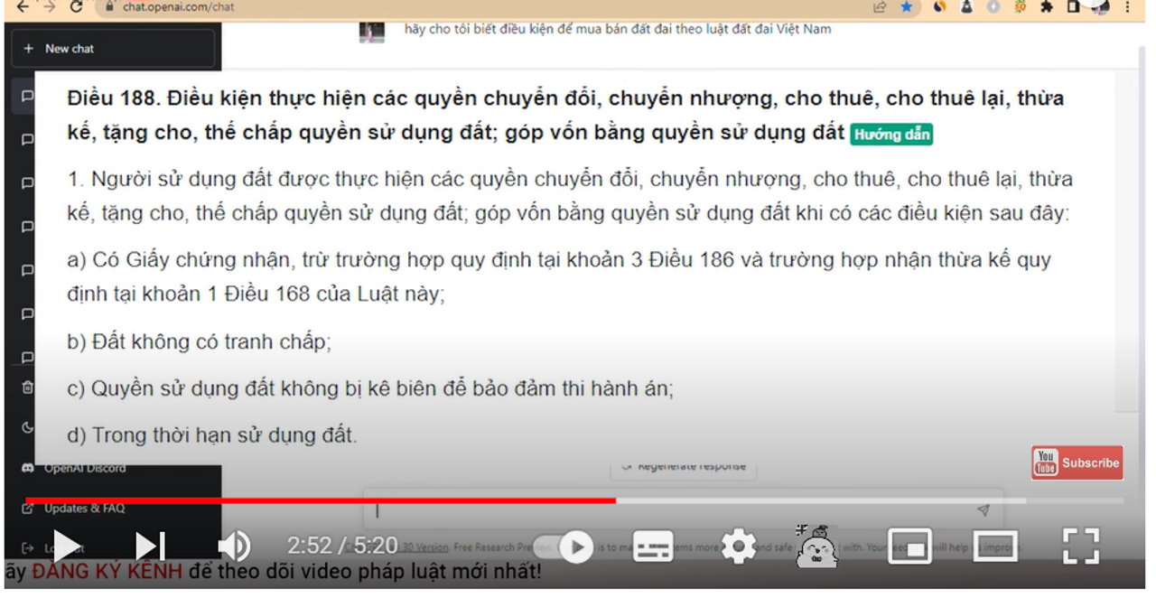Click the Regenerate response button
This screenshot has height=598, width=1156.
(684, 466)
